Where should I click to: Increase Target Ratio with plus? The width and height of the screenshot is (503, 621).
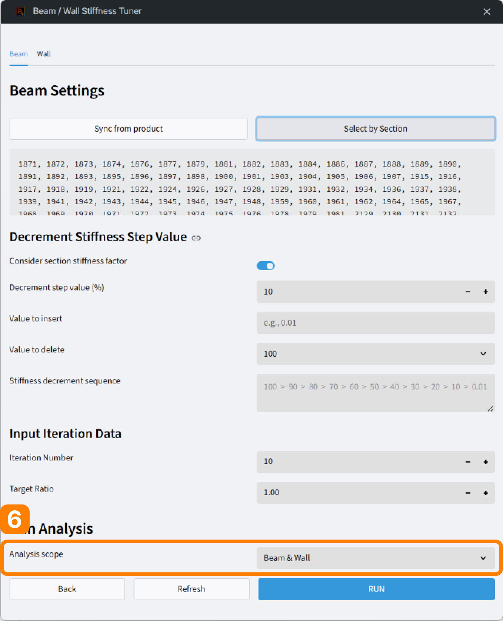click(x=486, y=493)
